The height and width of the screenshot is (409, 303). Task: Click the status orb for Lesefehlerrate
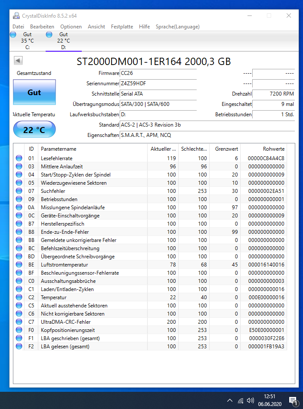pyautogui.click(x=19, y=158)
